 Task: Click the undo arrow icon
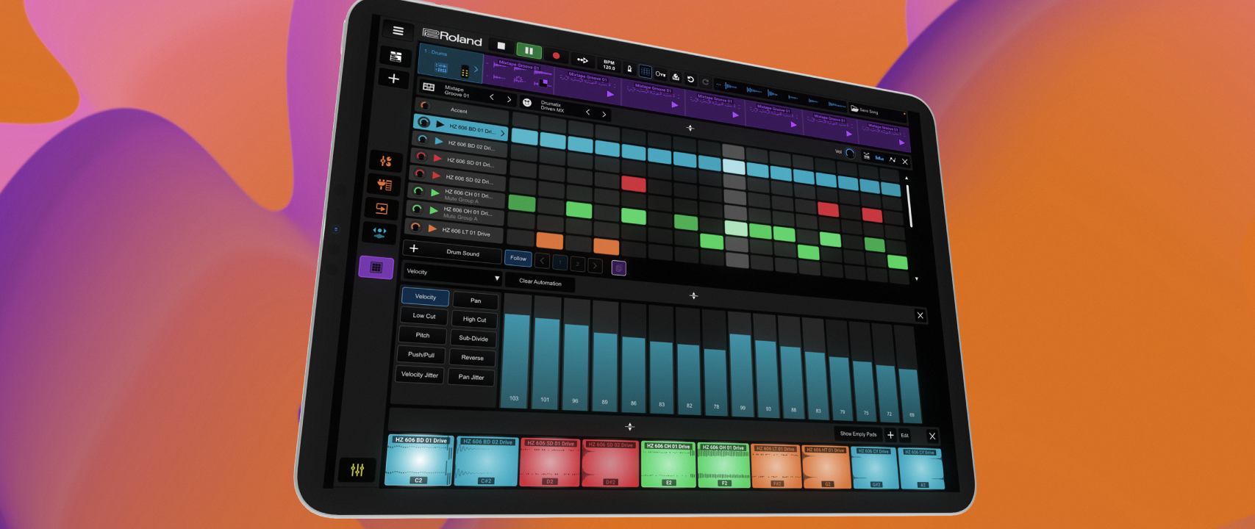tap(690, 79)
